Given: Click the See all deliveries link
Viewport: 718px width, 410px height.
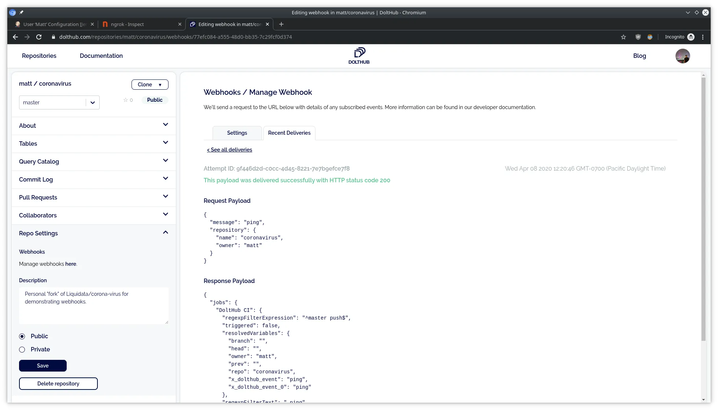Looking at the screenshot, I should (x=229, y=150).
